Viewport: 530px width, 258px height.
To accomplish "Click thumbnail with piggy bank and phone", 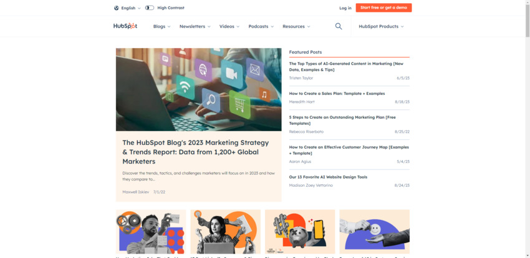I will [x=300, y=232].
